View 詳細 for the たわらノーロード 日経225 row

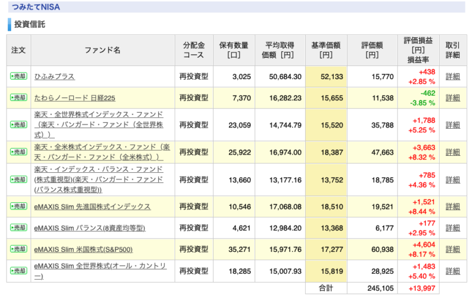[x=453, y=98]
